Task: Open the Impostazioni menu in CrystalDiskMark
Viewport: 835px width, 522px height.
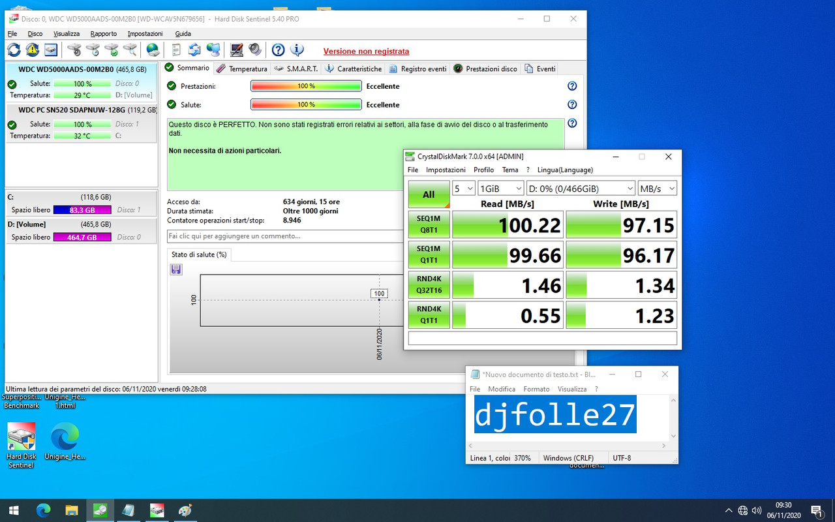Action: (x=445, y=170)
